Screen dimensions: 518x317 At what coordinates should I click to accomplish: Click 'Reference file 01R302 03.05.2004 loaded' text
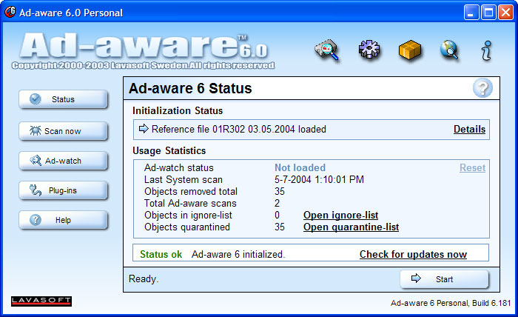(239, 129)
